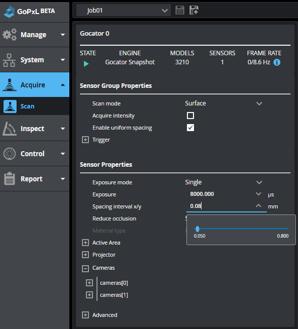This screenshot has height=329, width=298.
Task: Click the model number 3210
Action: click(x=182, y=62)
